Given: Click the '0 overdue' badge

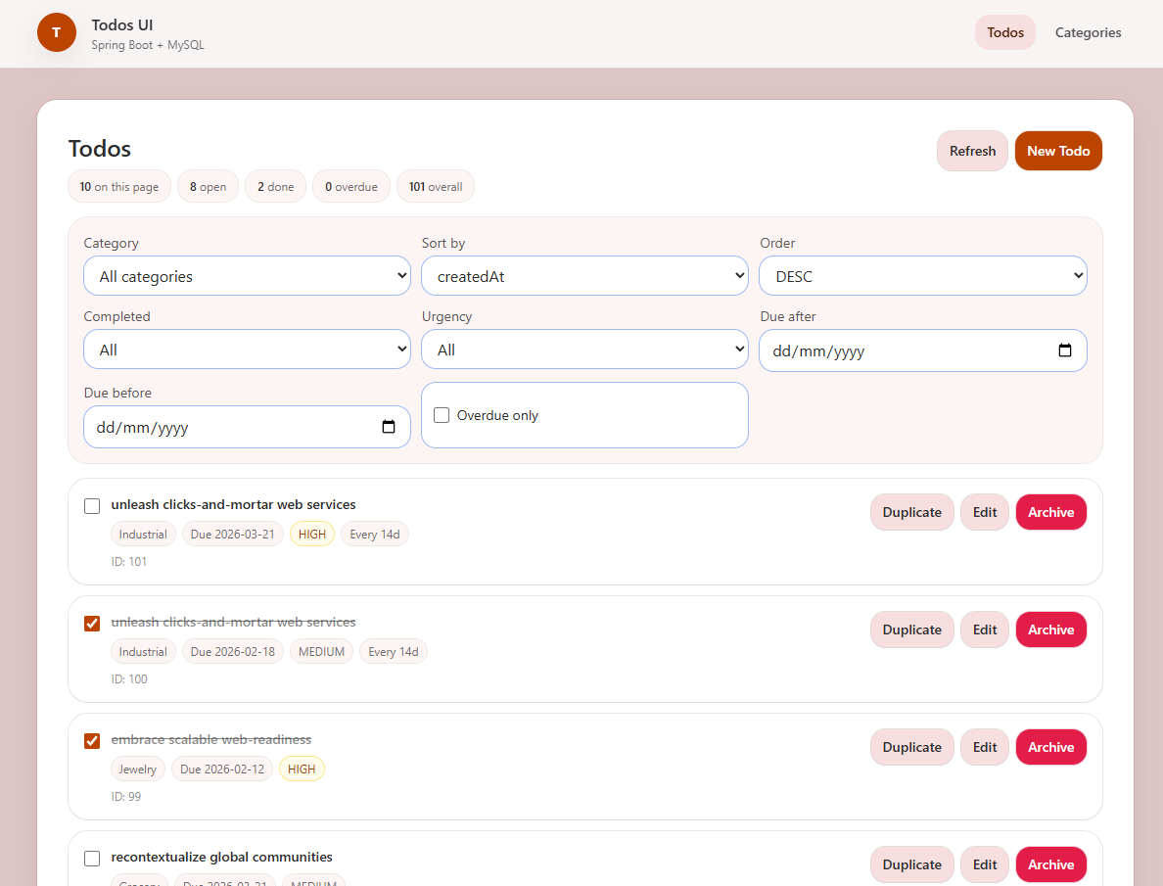Looking at the screenshot, I should [x=351, y=187].
